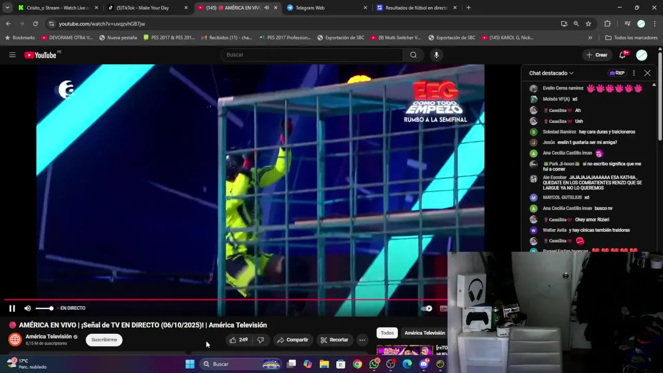Open the media control toolbar icon
Viewport: 663px width, 373px height.
pos(627,24)
